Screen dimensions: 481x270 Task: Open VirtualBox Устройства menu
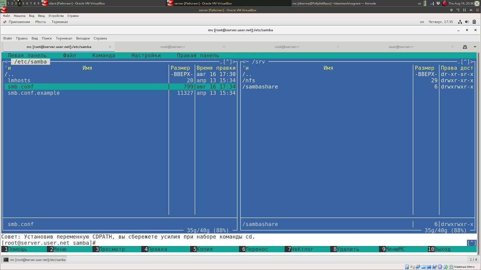pyautogui.click(x=56, y=16)
